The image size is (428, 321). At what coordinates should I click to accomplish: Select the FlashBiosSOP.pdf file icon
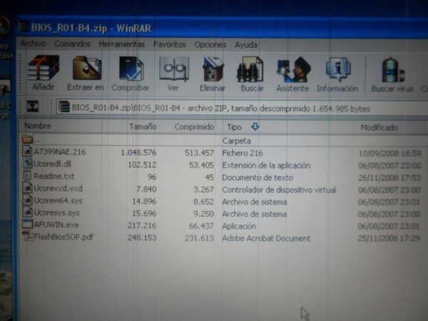28,236
